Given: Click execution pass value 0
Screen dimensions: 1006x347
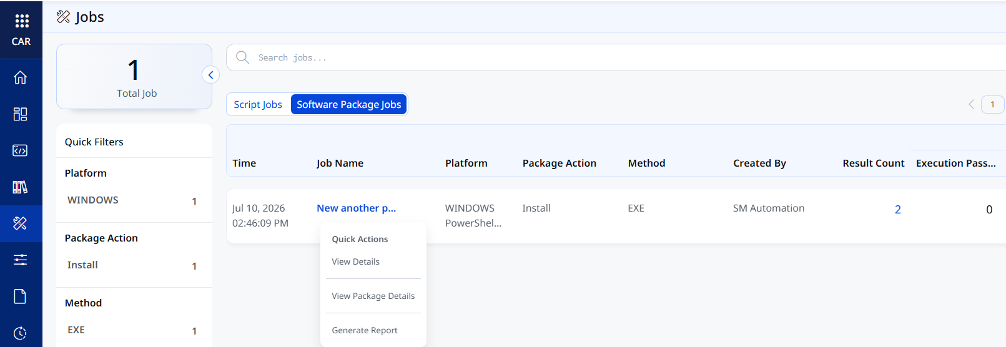Looking at the screenshot, I should (989, 210).
